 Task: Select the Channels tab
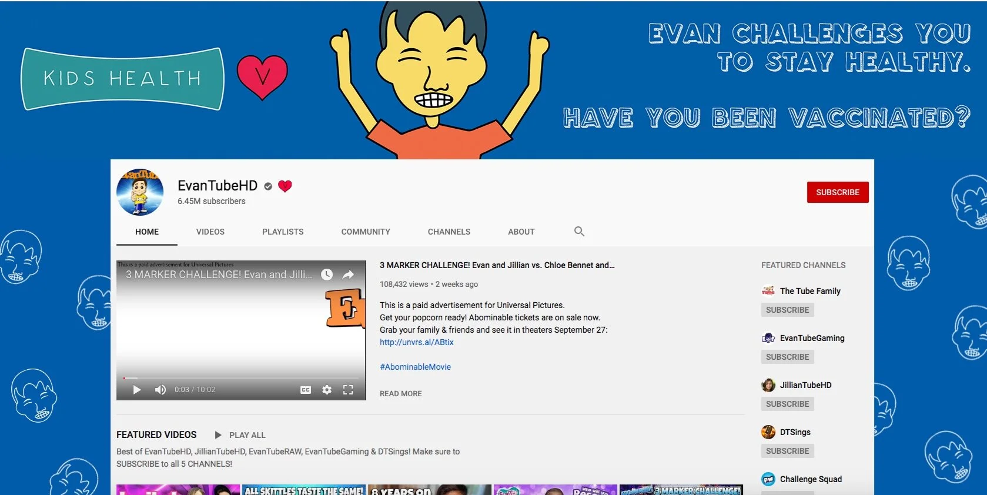pos(449,232)
